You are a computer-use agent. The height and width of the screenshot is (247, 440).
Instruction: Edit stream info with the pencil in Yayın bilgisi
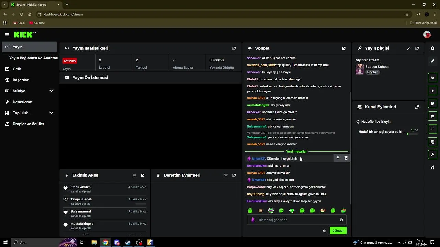(409, 48)
